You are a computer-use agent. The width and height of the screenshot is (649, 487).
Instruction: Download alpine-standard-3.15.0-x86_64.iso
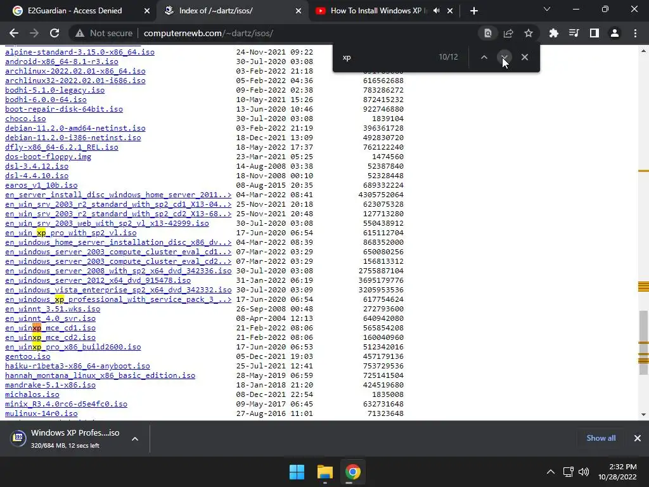(x=79, y=52)
